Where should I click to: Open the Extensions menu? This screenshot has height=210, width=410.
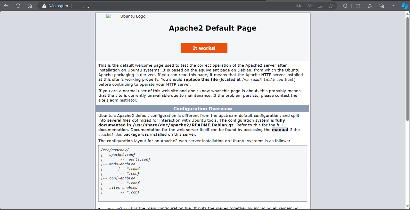pyautogui.click(x=345, y=6)
